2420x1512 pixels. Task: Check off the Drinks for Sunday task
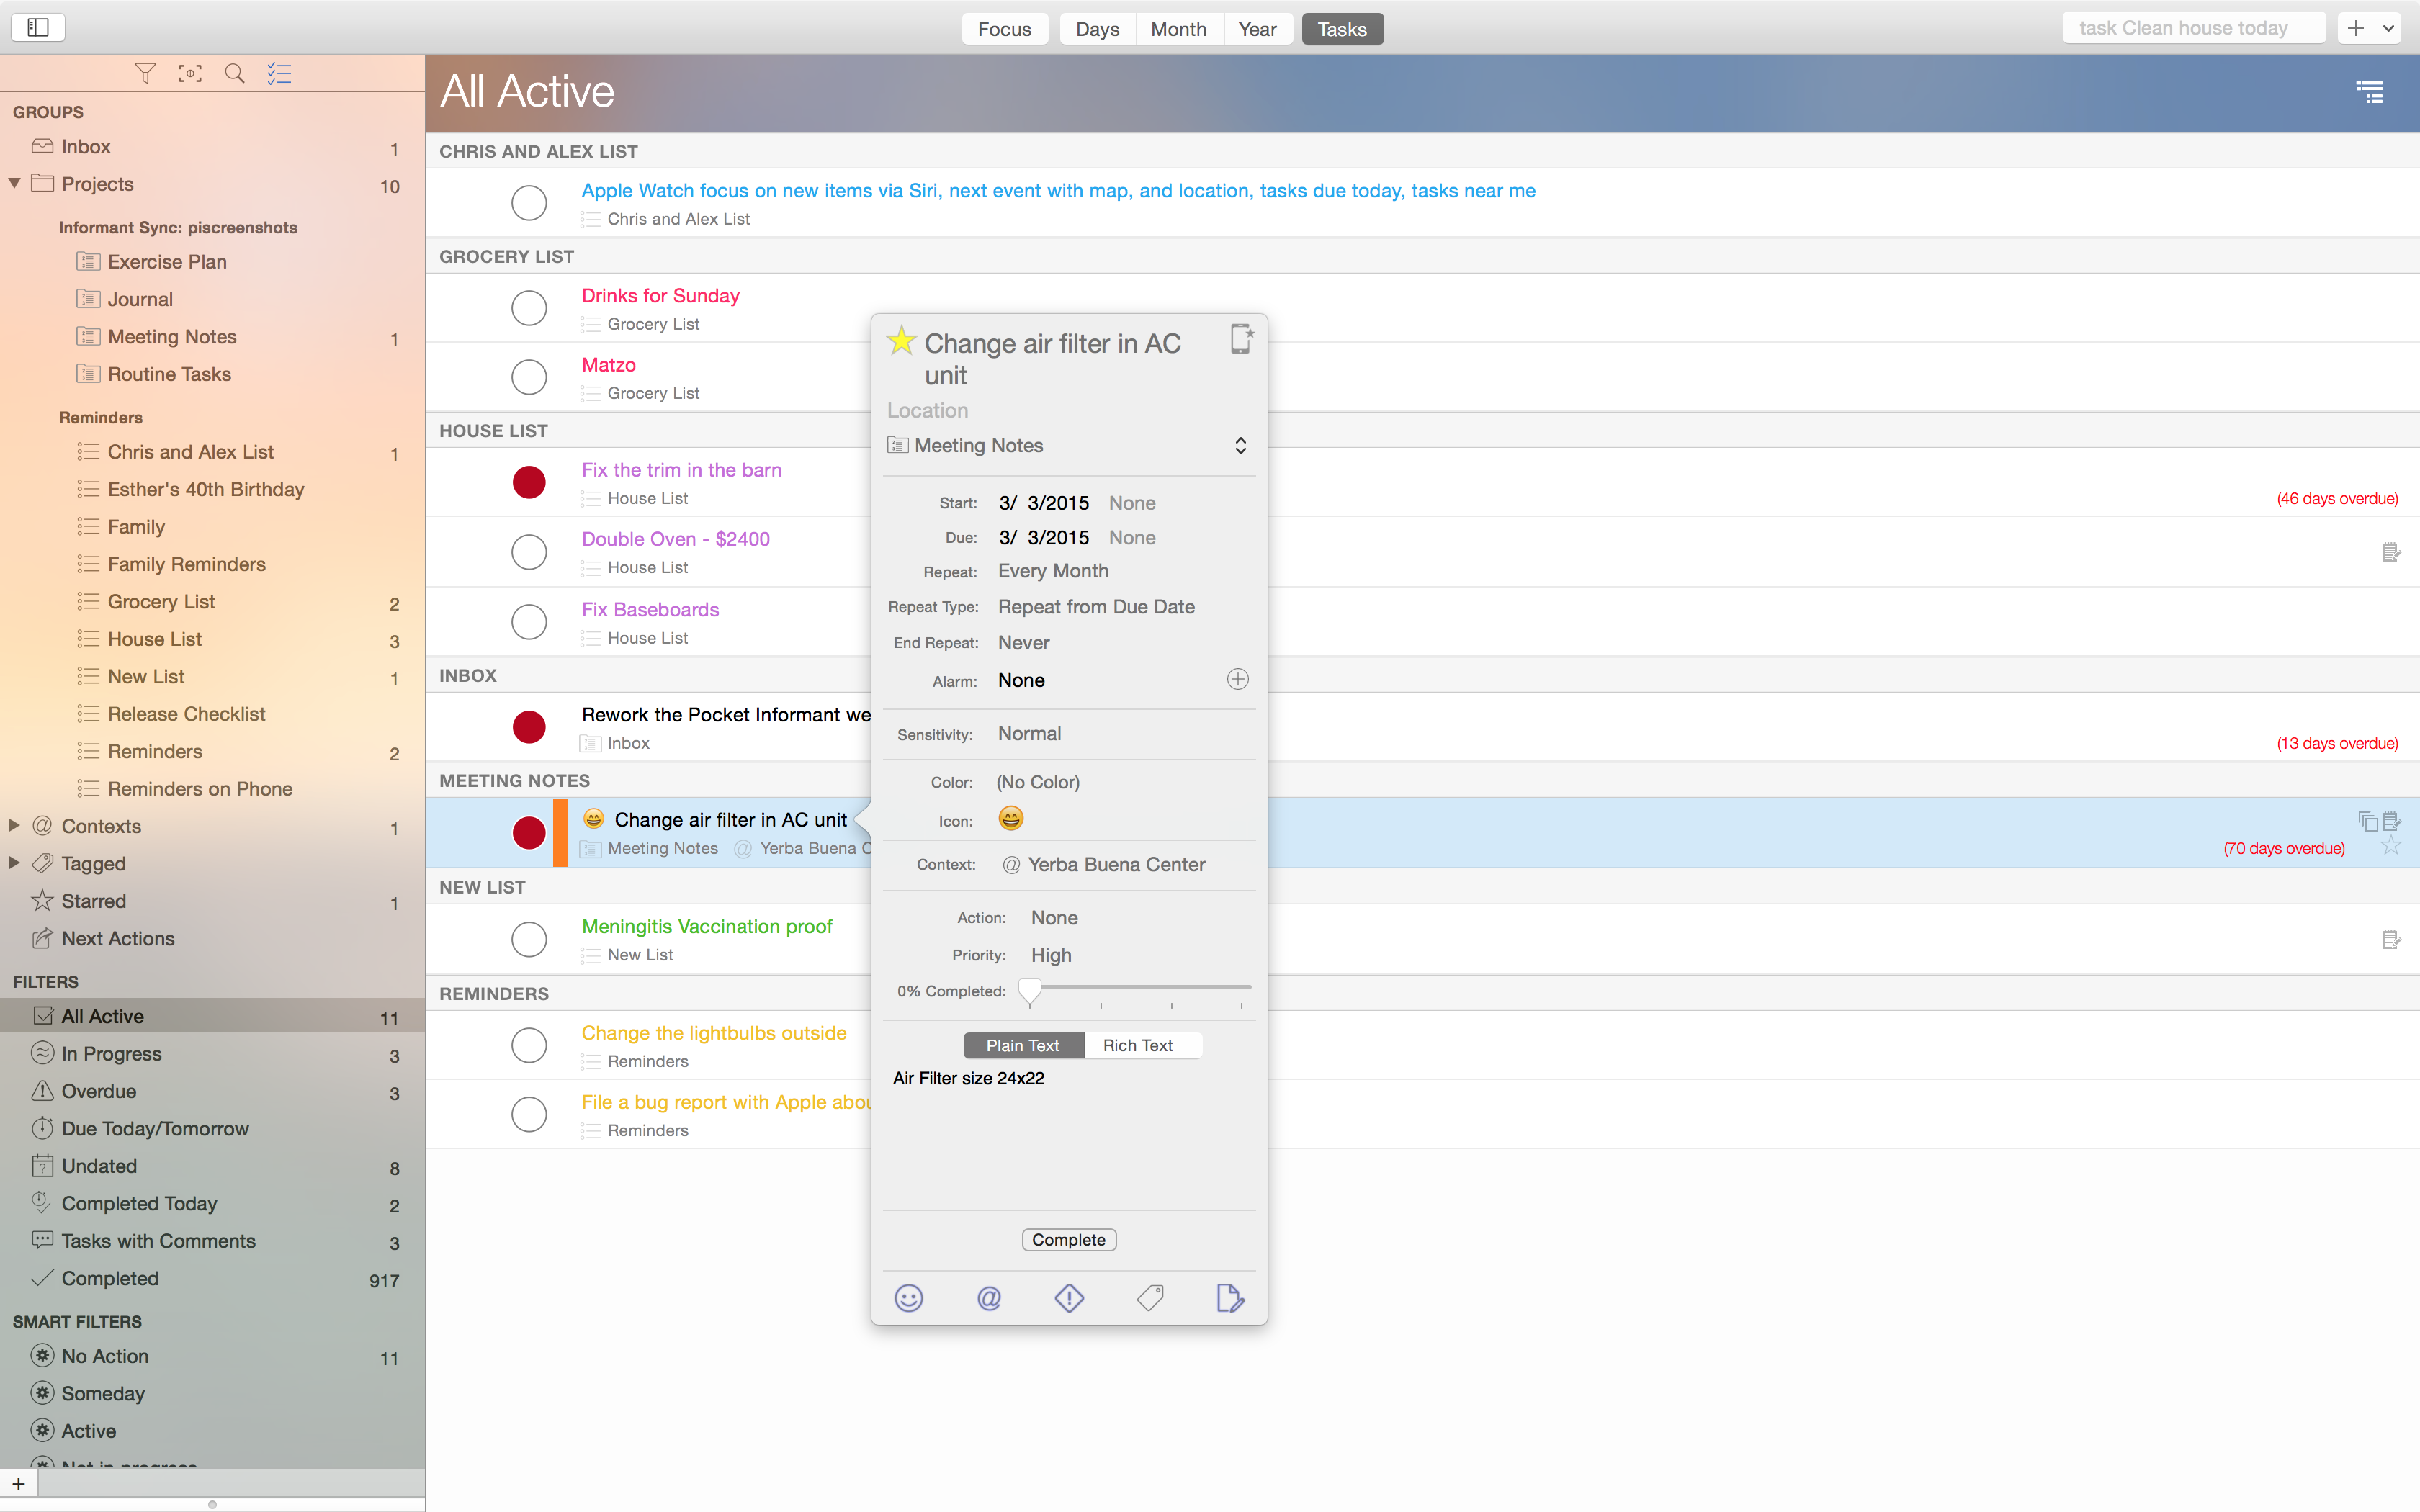pos(529,307)
